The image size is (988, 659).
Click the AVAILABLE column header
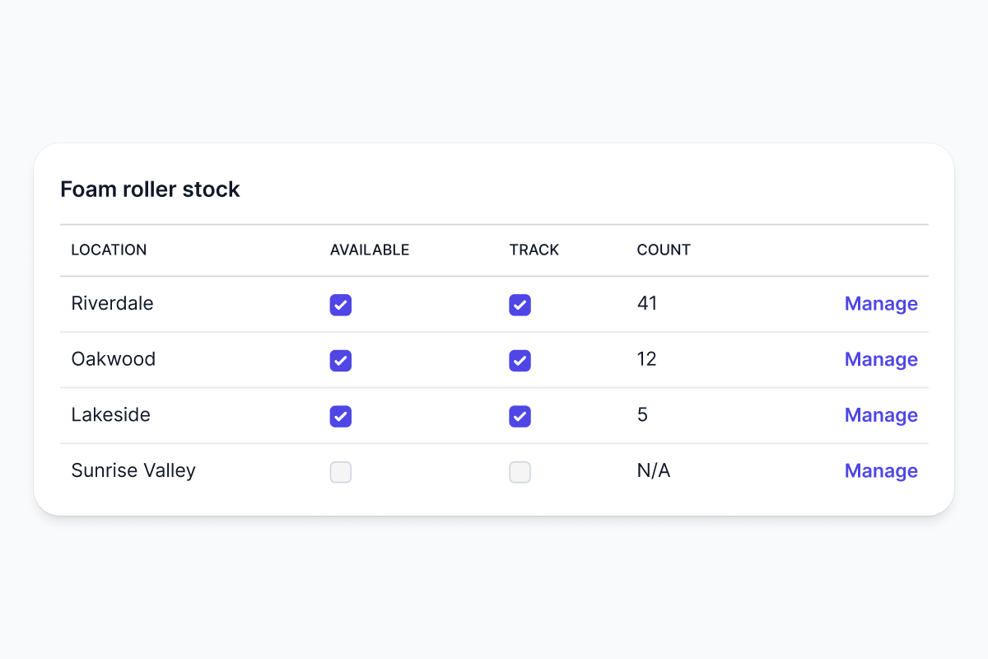(x=370, y=250)
